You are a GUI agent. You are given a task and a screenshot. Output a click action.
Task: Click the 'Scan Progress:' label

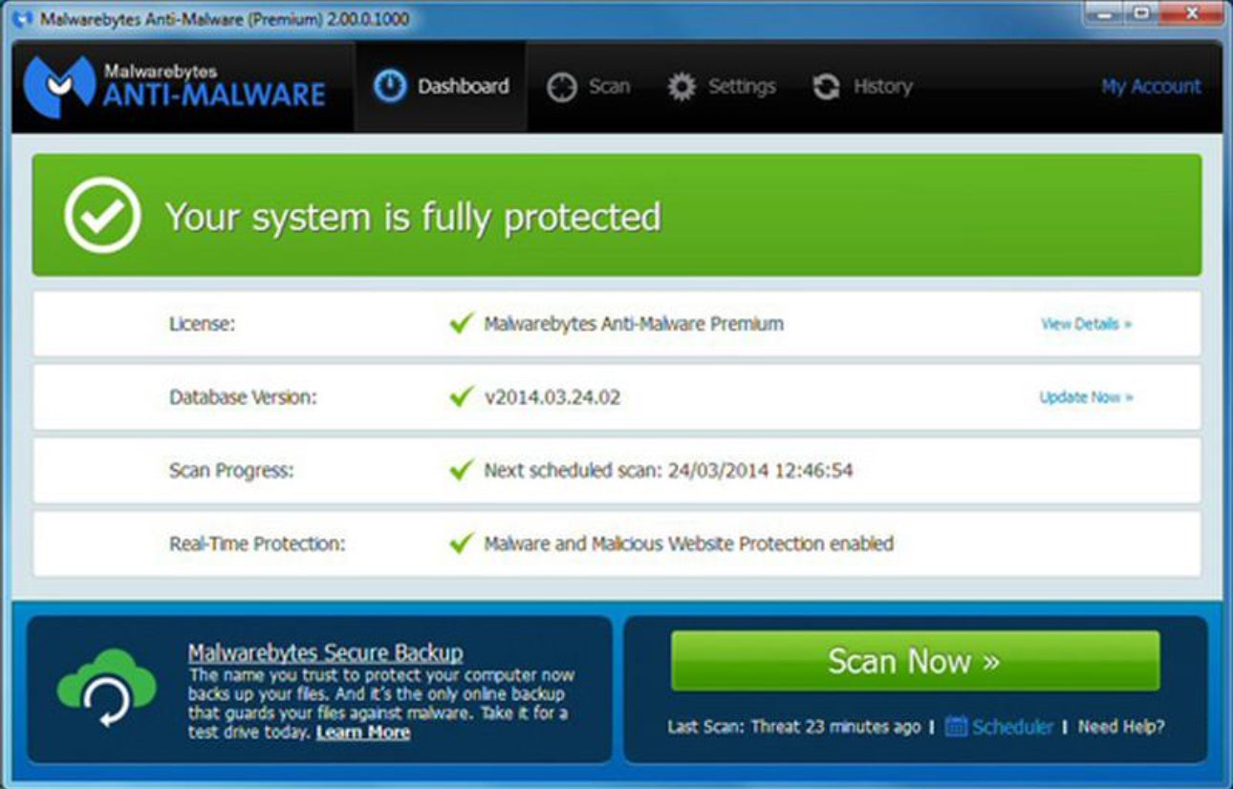tap(231, 471)
